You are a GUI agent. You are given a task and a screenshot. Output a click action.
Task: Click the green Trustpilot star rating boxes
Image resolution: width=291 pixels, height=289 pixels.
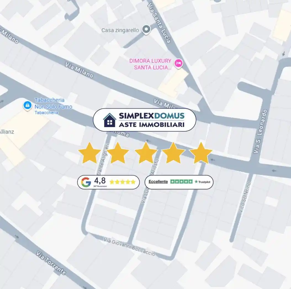181,181
